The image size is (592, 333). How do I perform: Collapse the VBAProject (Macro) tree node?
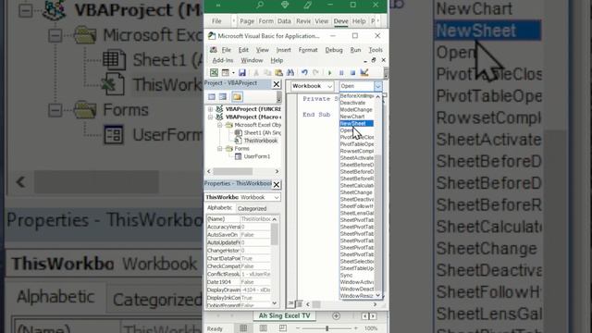pyautogui.click(x=210, y=117)
